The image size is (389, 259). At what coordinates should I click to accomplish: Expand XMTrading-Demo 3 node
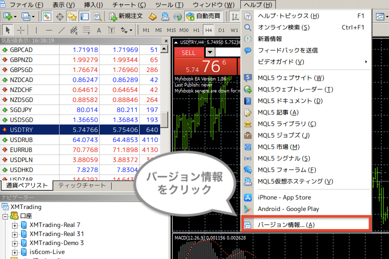pos(15,243)
